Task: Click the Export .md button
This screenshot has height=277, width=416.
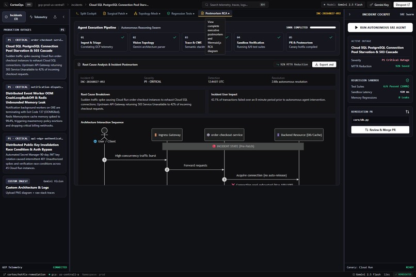Action: (324, 64)
